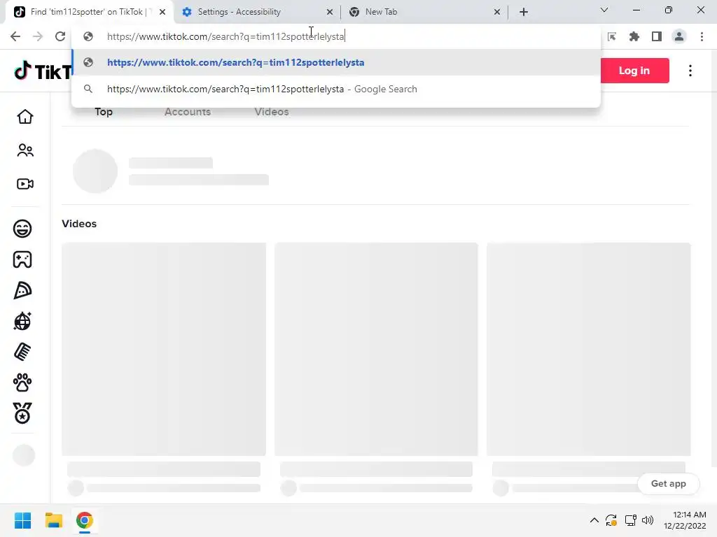Open Chrome profile avatar icon
Viewport: 717px width, 537px height.
(679, 36)
